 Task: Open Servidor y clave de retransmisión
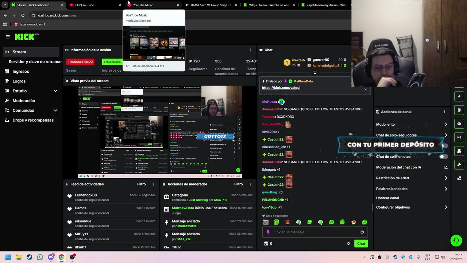(x=35, y=62)
